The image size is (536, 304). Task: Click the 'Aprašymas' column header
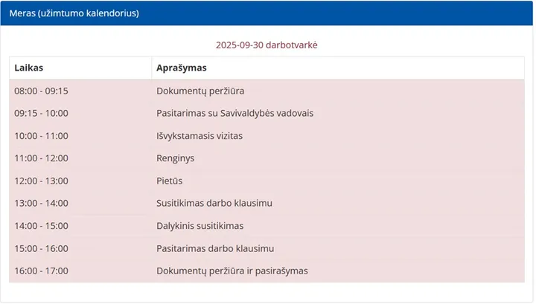coord(182,68)
